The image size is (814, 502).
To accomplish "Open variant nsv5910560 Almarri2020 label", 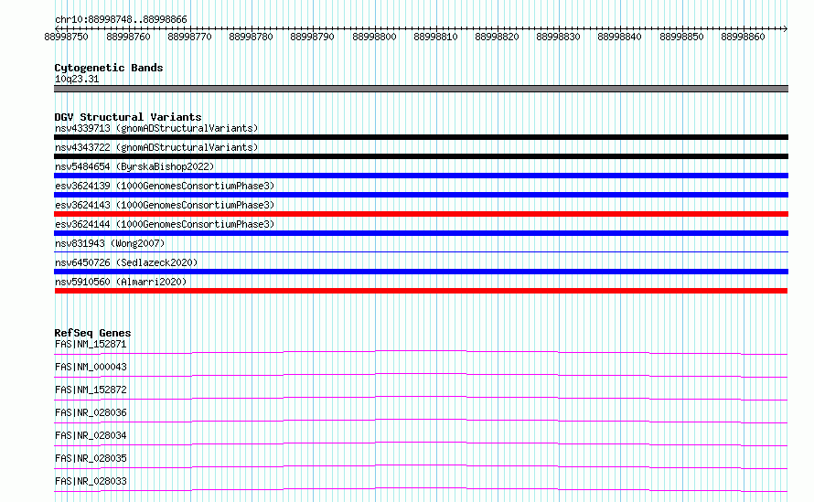I will (121, 282).
